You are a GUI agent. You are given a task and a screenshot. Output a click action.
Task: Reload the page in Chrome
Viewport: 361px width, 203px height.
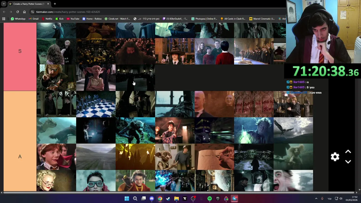(x=17, y=12)
